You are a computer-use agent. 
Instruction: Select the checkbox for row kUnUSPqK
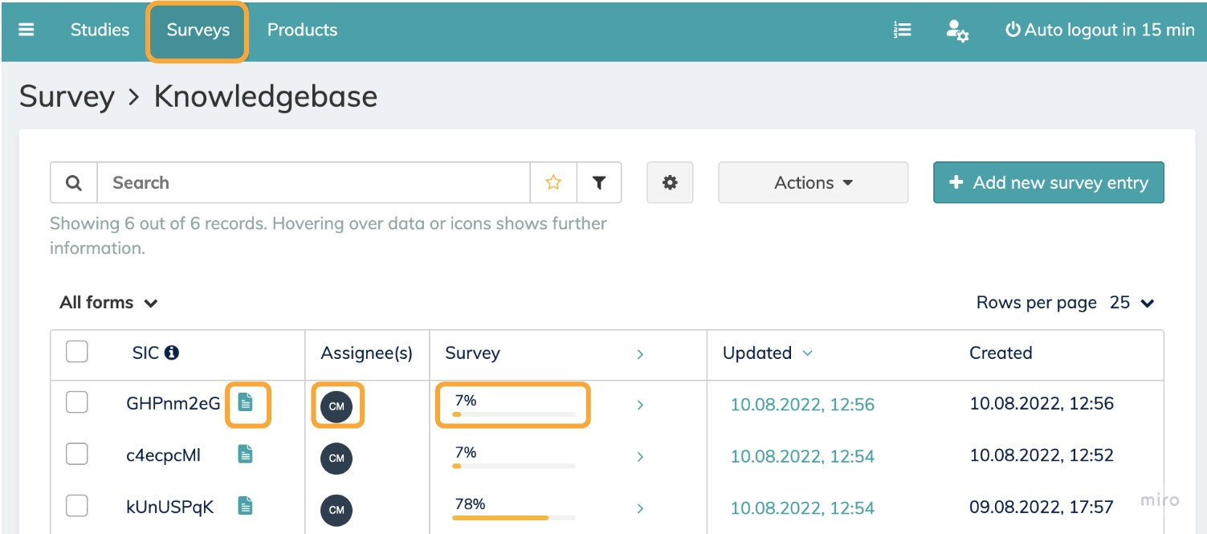pyautogui.click(x=77, y=506)
